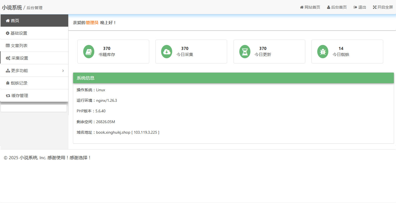Click the user icon beside 后台首页
The image size is (396, 203).
(329, 7)
